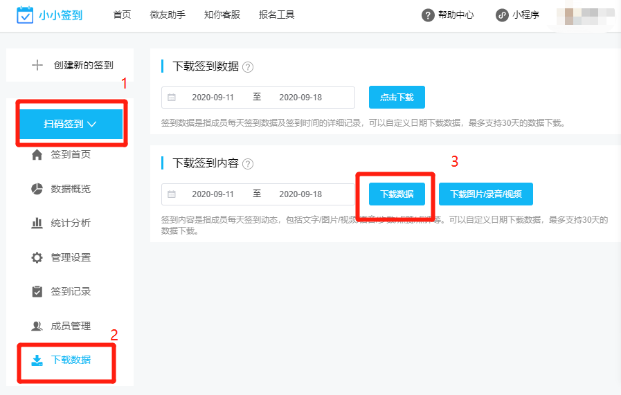Click the 下载签到内容 section heading
Screen dimensions: 621x395
pyautogui.click(x=206, y=163)
